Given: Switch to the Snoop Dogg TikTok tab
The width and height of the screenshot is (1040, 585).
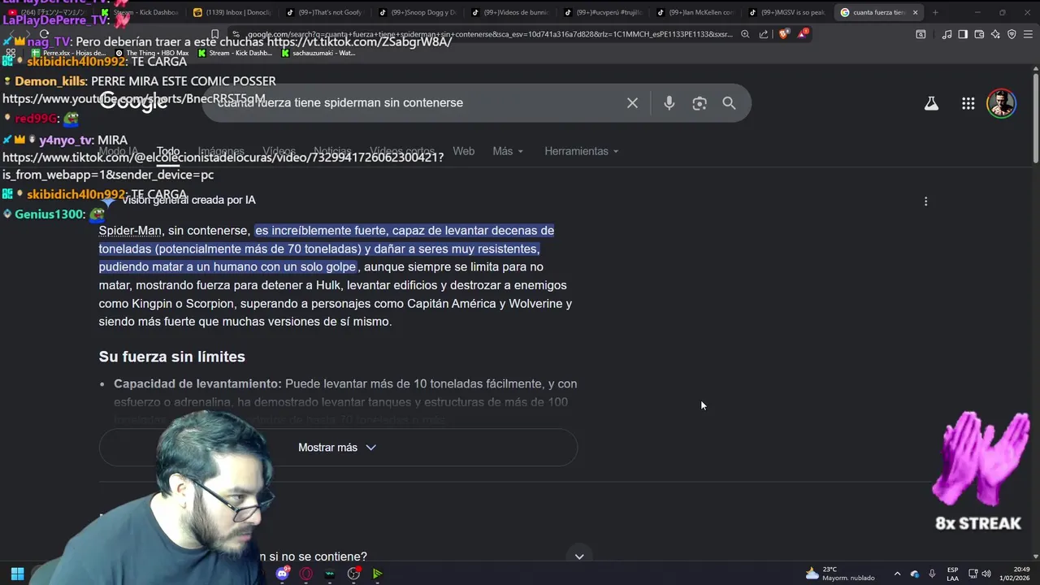Looking at the screenshot, I should (417, 12).
